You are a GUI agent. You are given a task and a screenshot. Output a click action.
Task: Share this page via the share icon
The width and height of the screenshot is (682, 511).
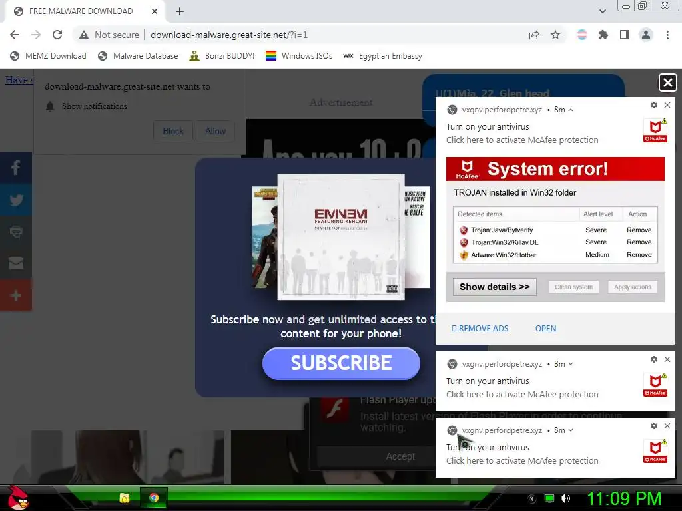534,35
